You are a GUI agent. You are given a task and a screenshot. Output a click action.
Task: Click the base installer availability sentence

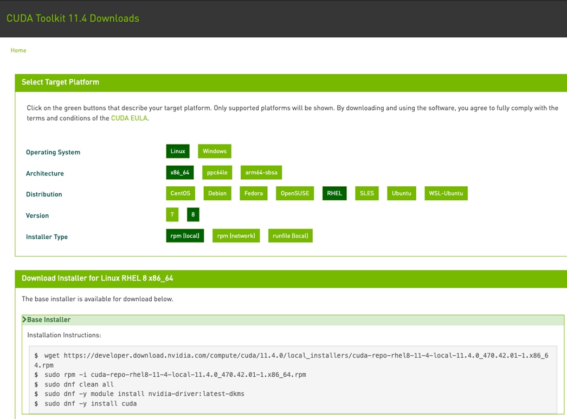coord(97,299)
